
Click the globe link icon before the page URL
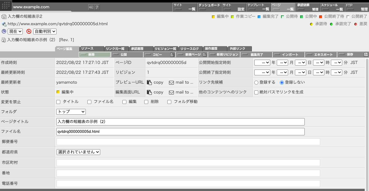pos(3,24)
